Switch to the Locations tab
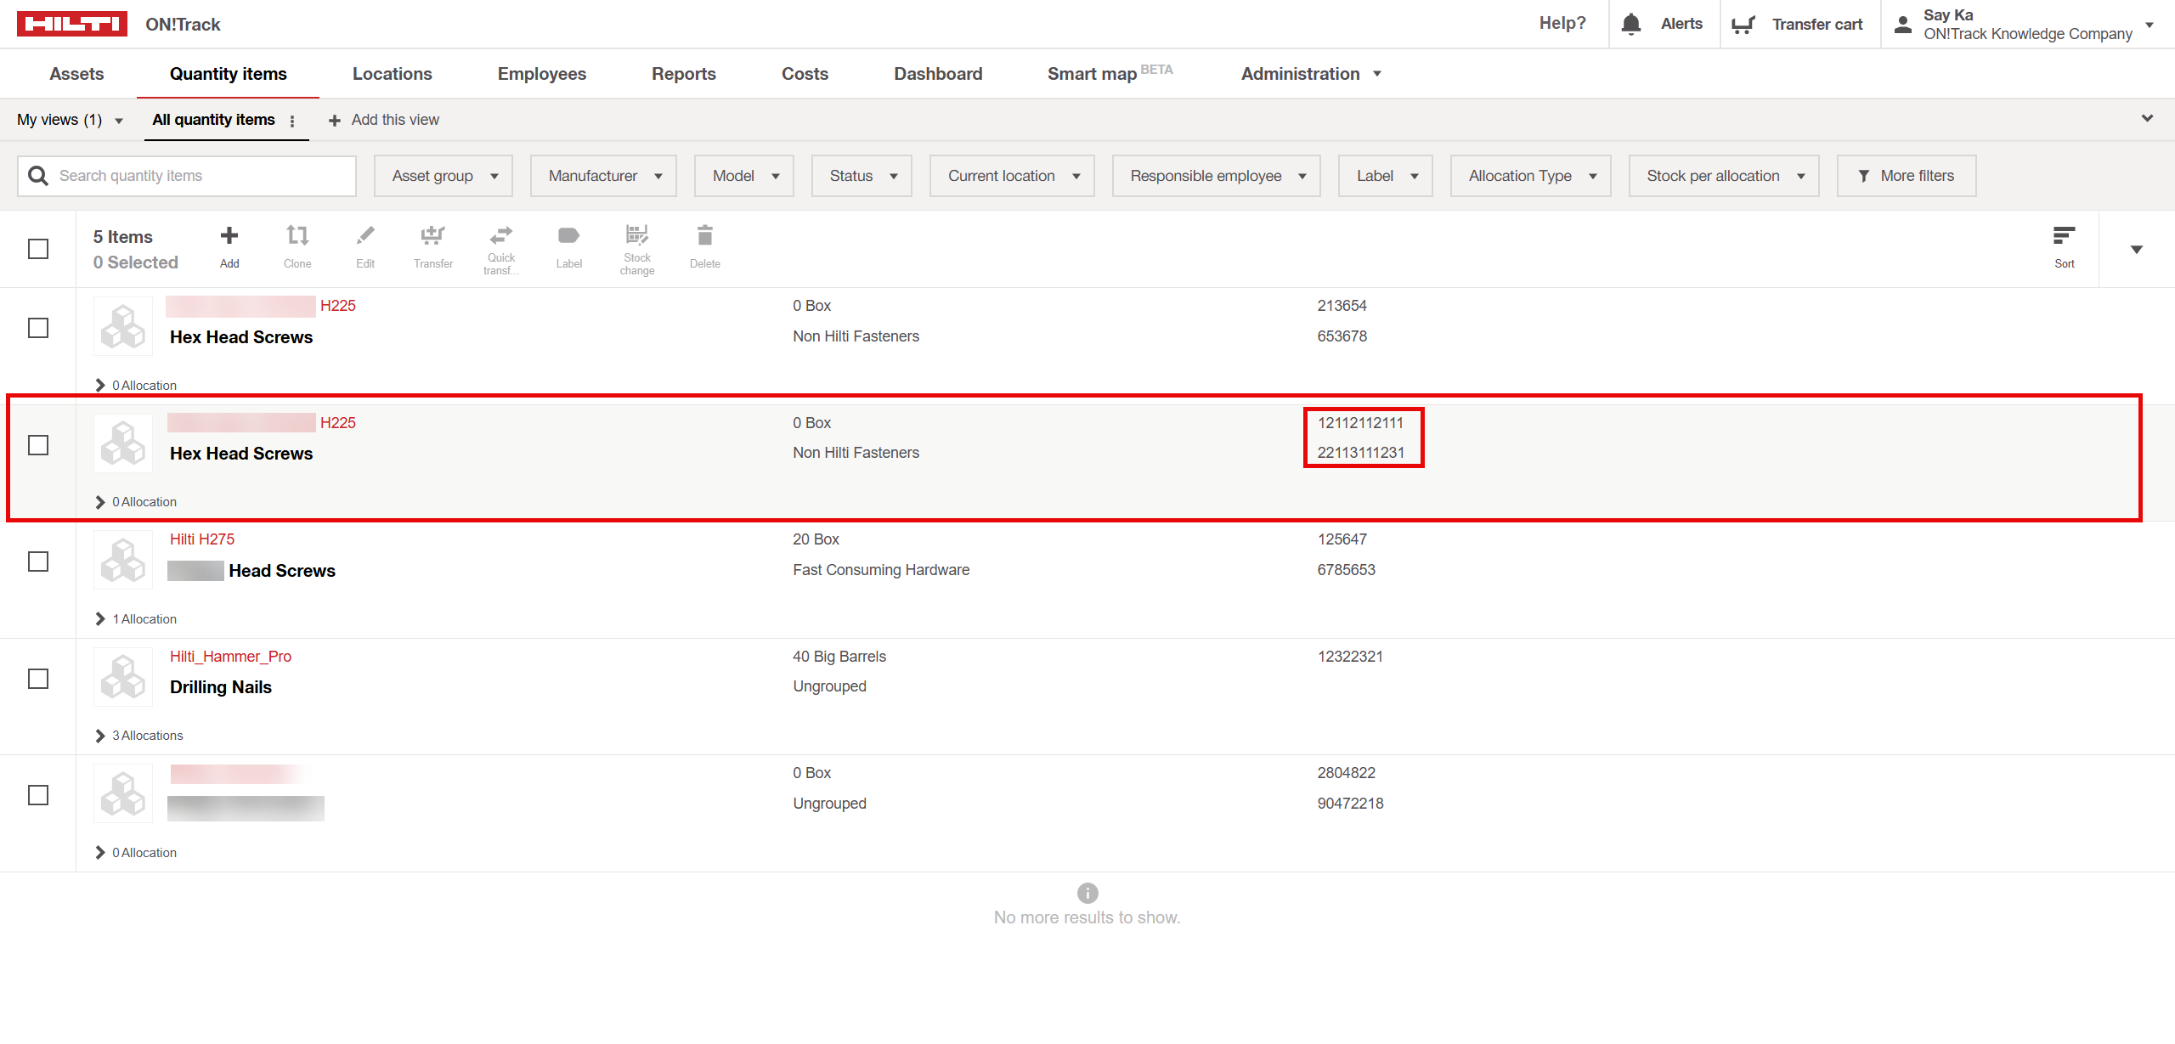Screen dimensions: 2175x1044 (392, 74)
